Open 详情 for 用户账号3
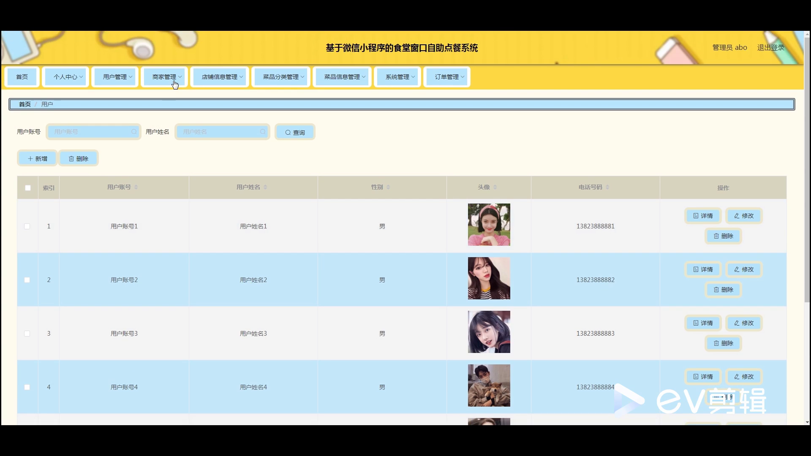This screenshot has height=456, width=811. pos(703,323)
